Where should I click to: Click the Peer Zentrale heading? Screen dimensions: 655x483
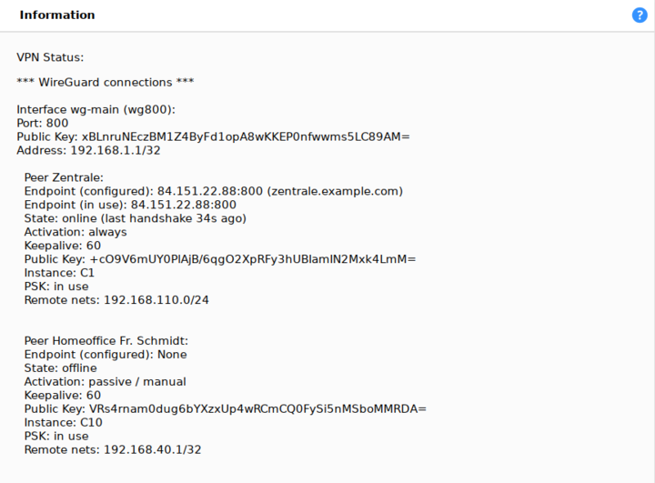coord(64,177)
